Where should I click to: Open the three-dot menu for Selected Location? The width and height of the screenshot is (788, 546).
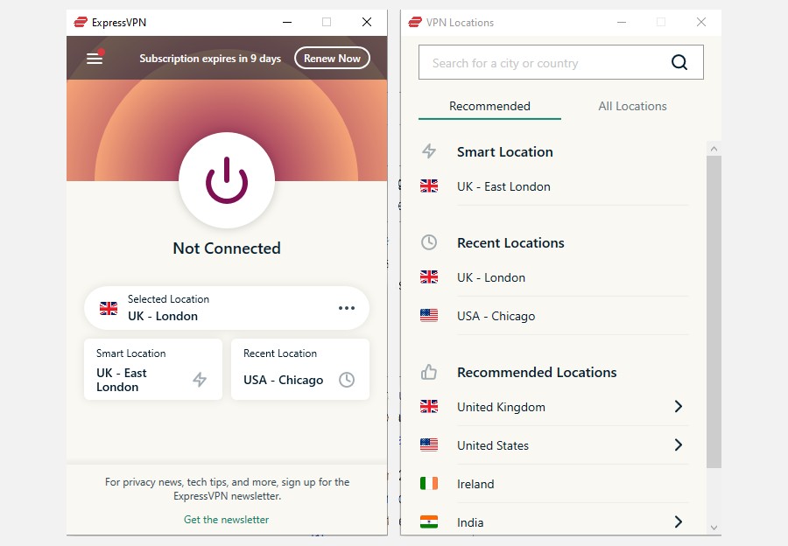click(x=346, y=308)
